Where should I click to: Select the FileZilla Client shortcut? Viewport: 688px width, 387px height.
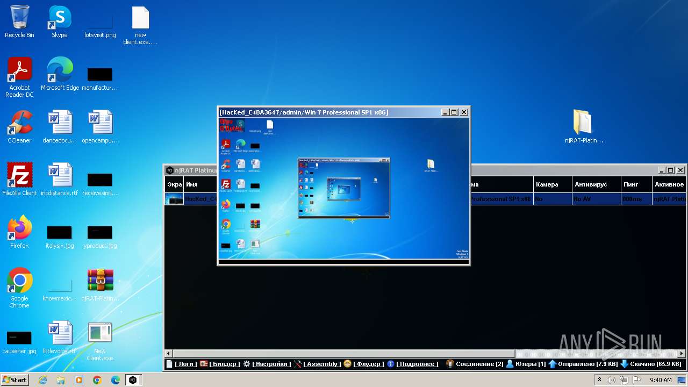click(x=19, y=180)
